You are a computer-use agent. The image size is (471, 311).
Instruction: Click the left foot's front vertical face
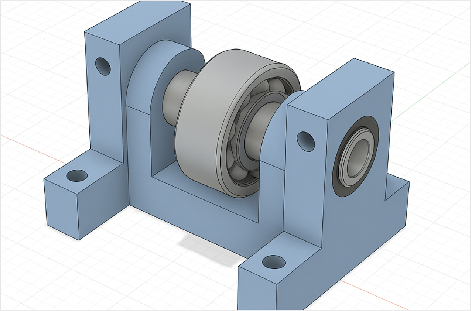coord(61,205)
